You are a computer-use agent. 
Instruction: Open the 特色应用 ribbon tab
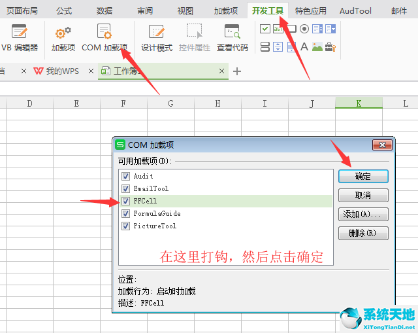(312, 10)
